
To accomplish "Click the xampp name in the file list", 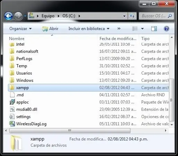I will pyautogui.click(x=23, y=88).
